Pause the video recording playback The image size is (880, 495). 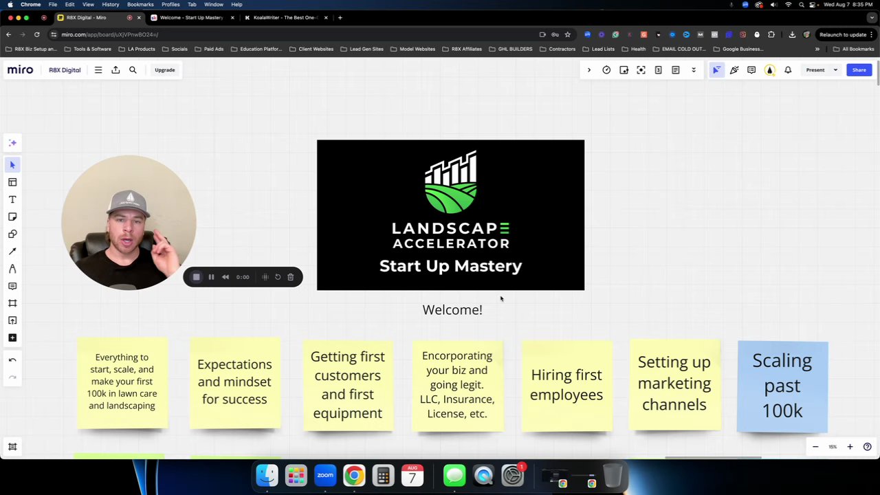coord(211,276)
